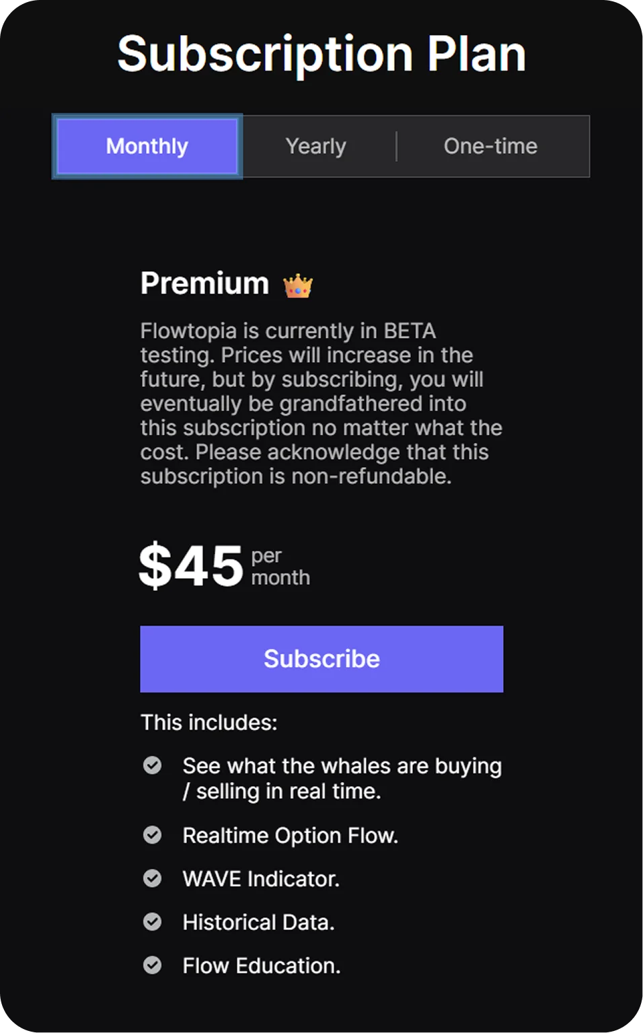Image resolution: width=643 pixels, height=1033 pixels.
Task: Click the Realtime Option Flow feature text
Action: [x=291, y=835]
